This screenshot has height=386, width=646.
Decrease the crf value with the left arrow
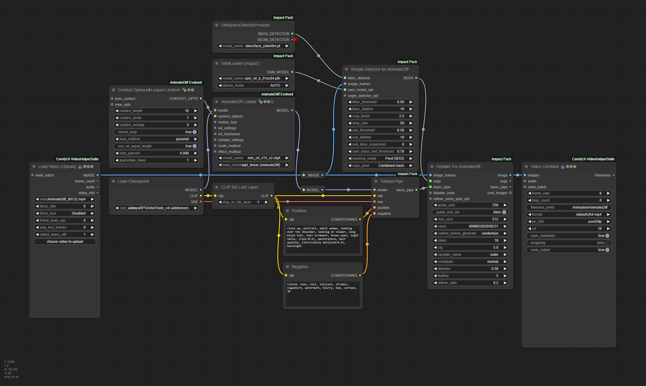click(x=530, y=229)
